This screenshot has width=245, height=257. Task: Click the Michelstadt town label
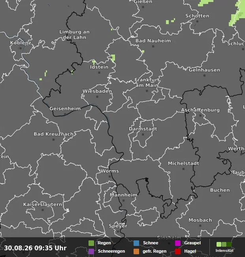[x=183, y=163]
